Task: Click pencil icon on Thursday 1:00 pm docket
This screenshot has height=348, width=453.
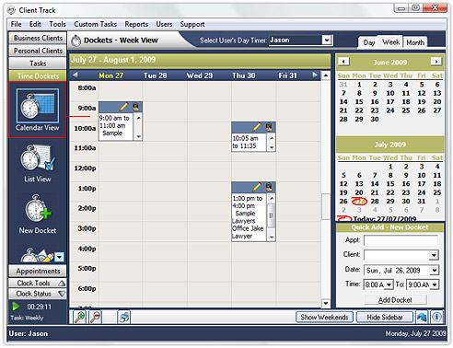Action: pos(257,187)
